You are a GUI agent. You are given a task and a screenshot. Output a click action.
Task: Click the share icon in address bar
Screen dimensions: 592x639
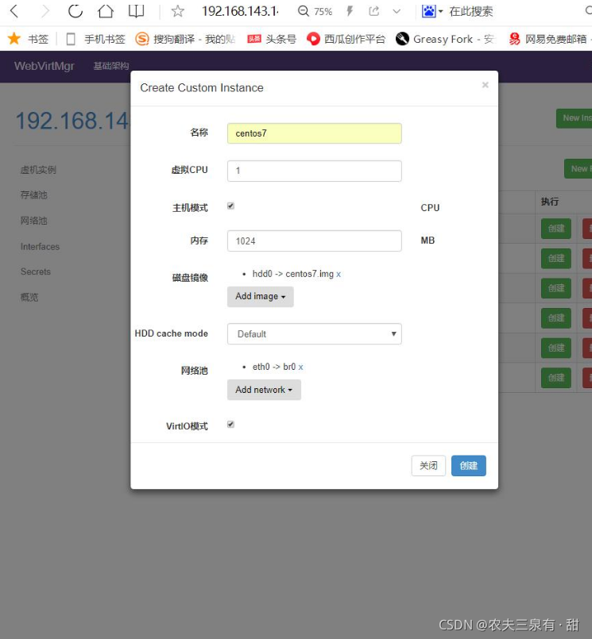click(373, 11)
